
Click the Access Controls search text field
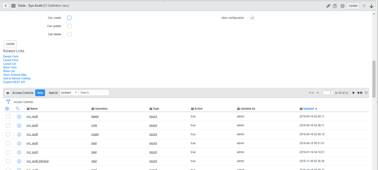(94, 93)
